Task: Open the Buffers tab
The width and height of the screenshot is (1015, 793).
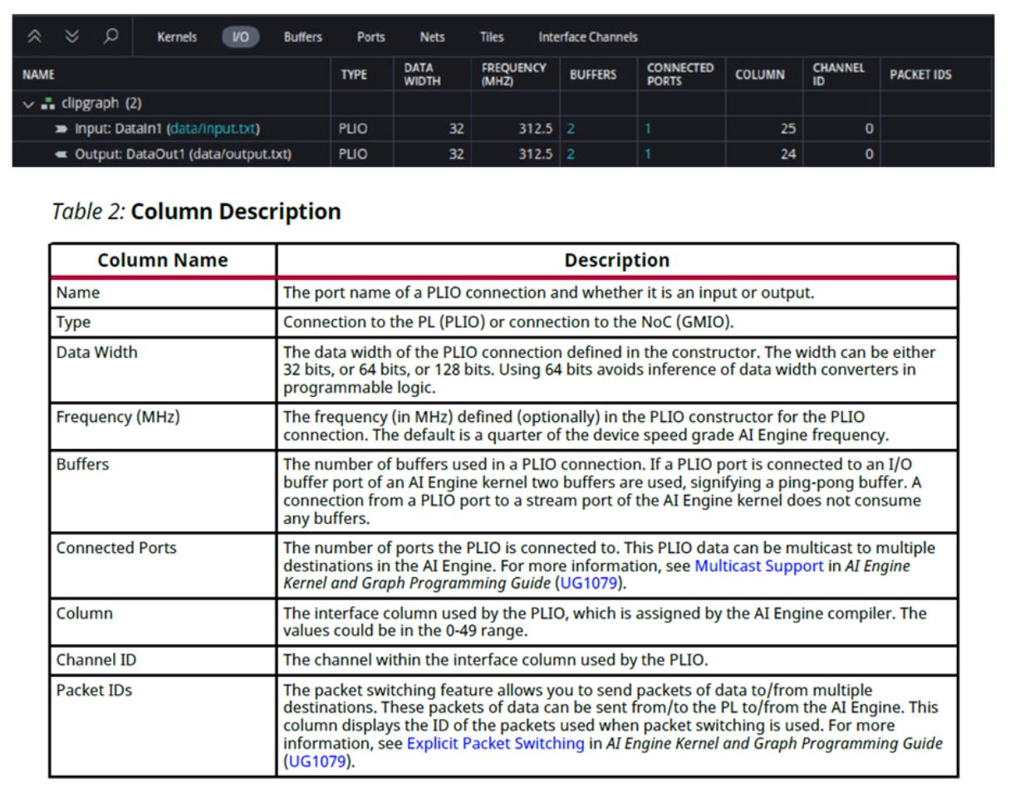Action: click(x=302, y=37)
